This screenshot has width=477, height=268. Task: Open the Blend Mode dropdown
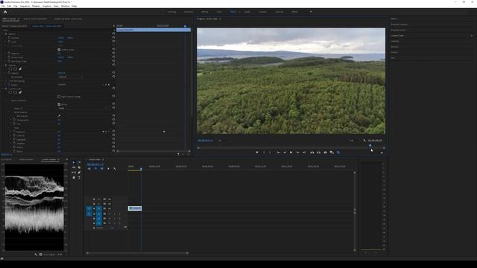[x=71, y=77]
